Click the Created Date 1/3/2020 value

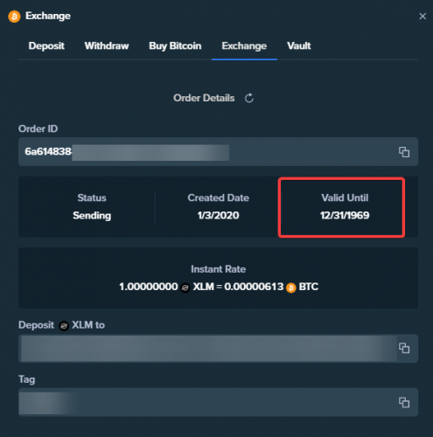[218, 215]
